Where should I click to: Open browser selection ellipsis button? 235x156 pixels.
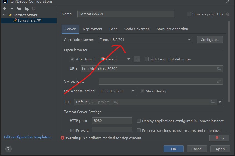click(x=137, y=59)
